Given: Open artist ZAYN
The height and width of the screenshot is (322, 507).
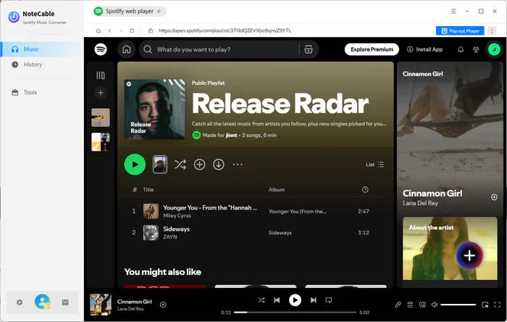Looking at the screenshot, I should pyautogui.click(x=169, y=237).
